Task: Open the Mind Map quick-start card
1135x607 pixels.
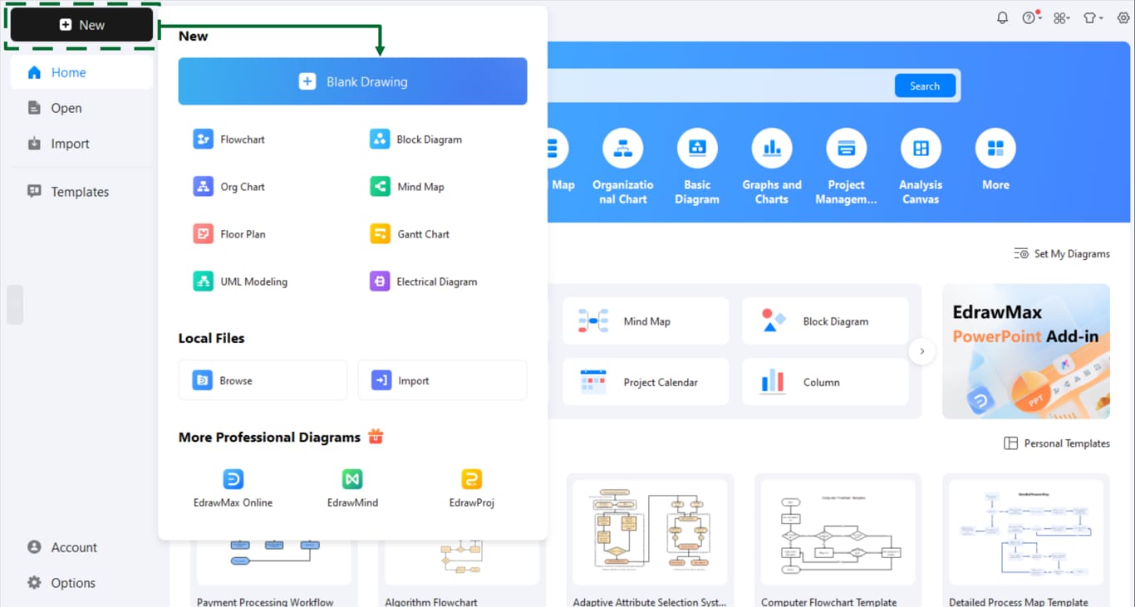Action: (x=646, y=321)
